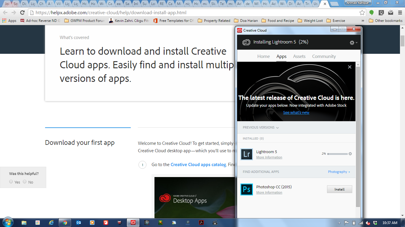The image size is (405, 227).
Task: Open the Ad-hoc Reverse ND bookmark
Action: [40, 21]
